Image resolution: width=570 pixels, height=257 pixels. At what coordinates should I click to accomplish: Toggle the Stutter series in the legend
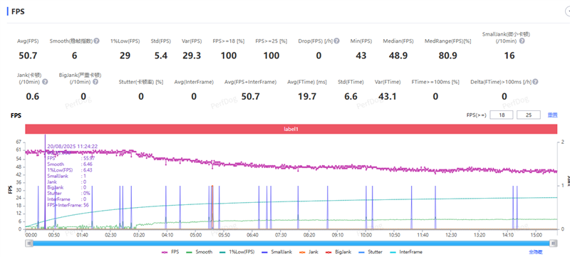pyautogui.click(x=370, y=251)
